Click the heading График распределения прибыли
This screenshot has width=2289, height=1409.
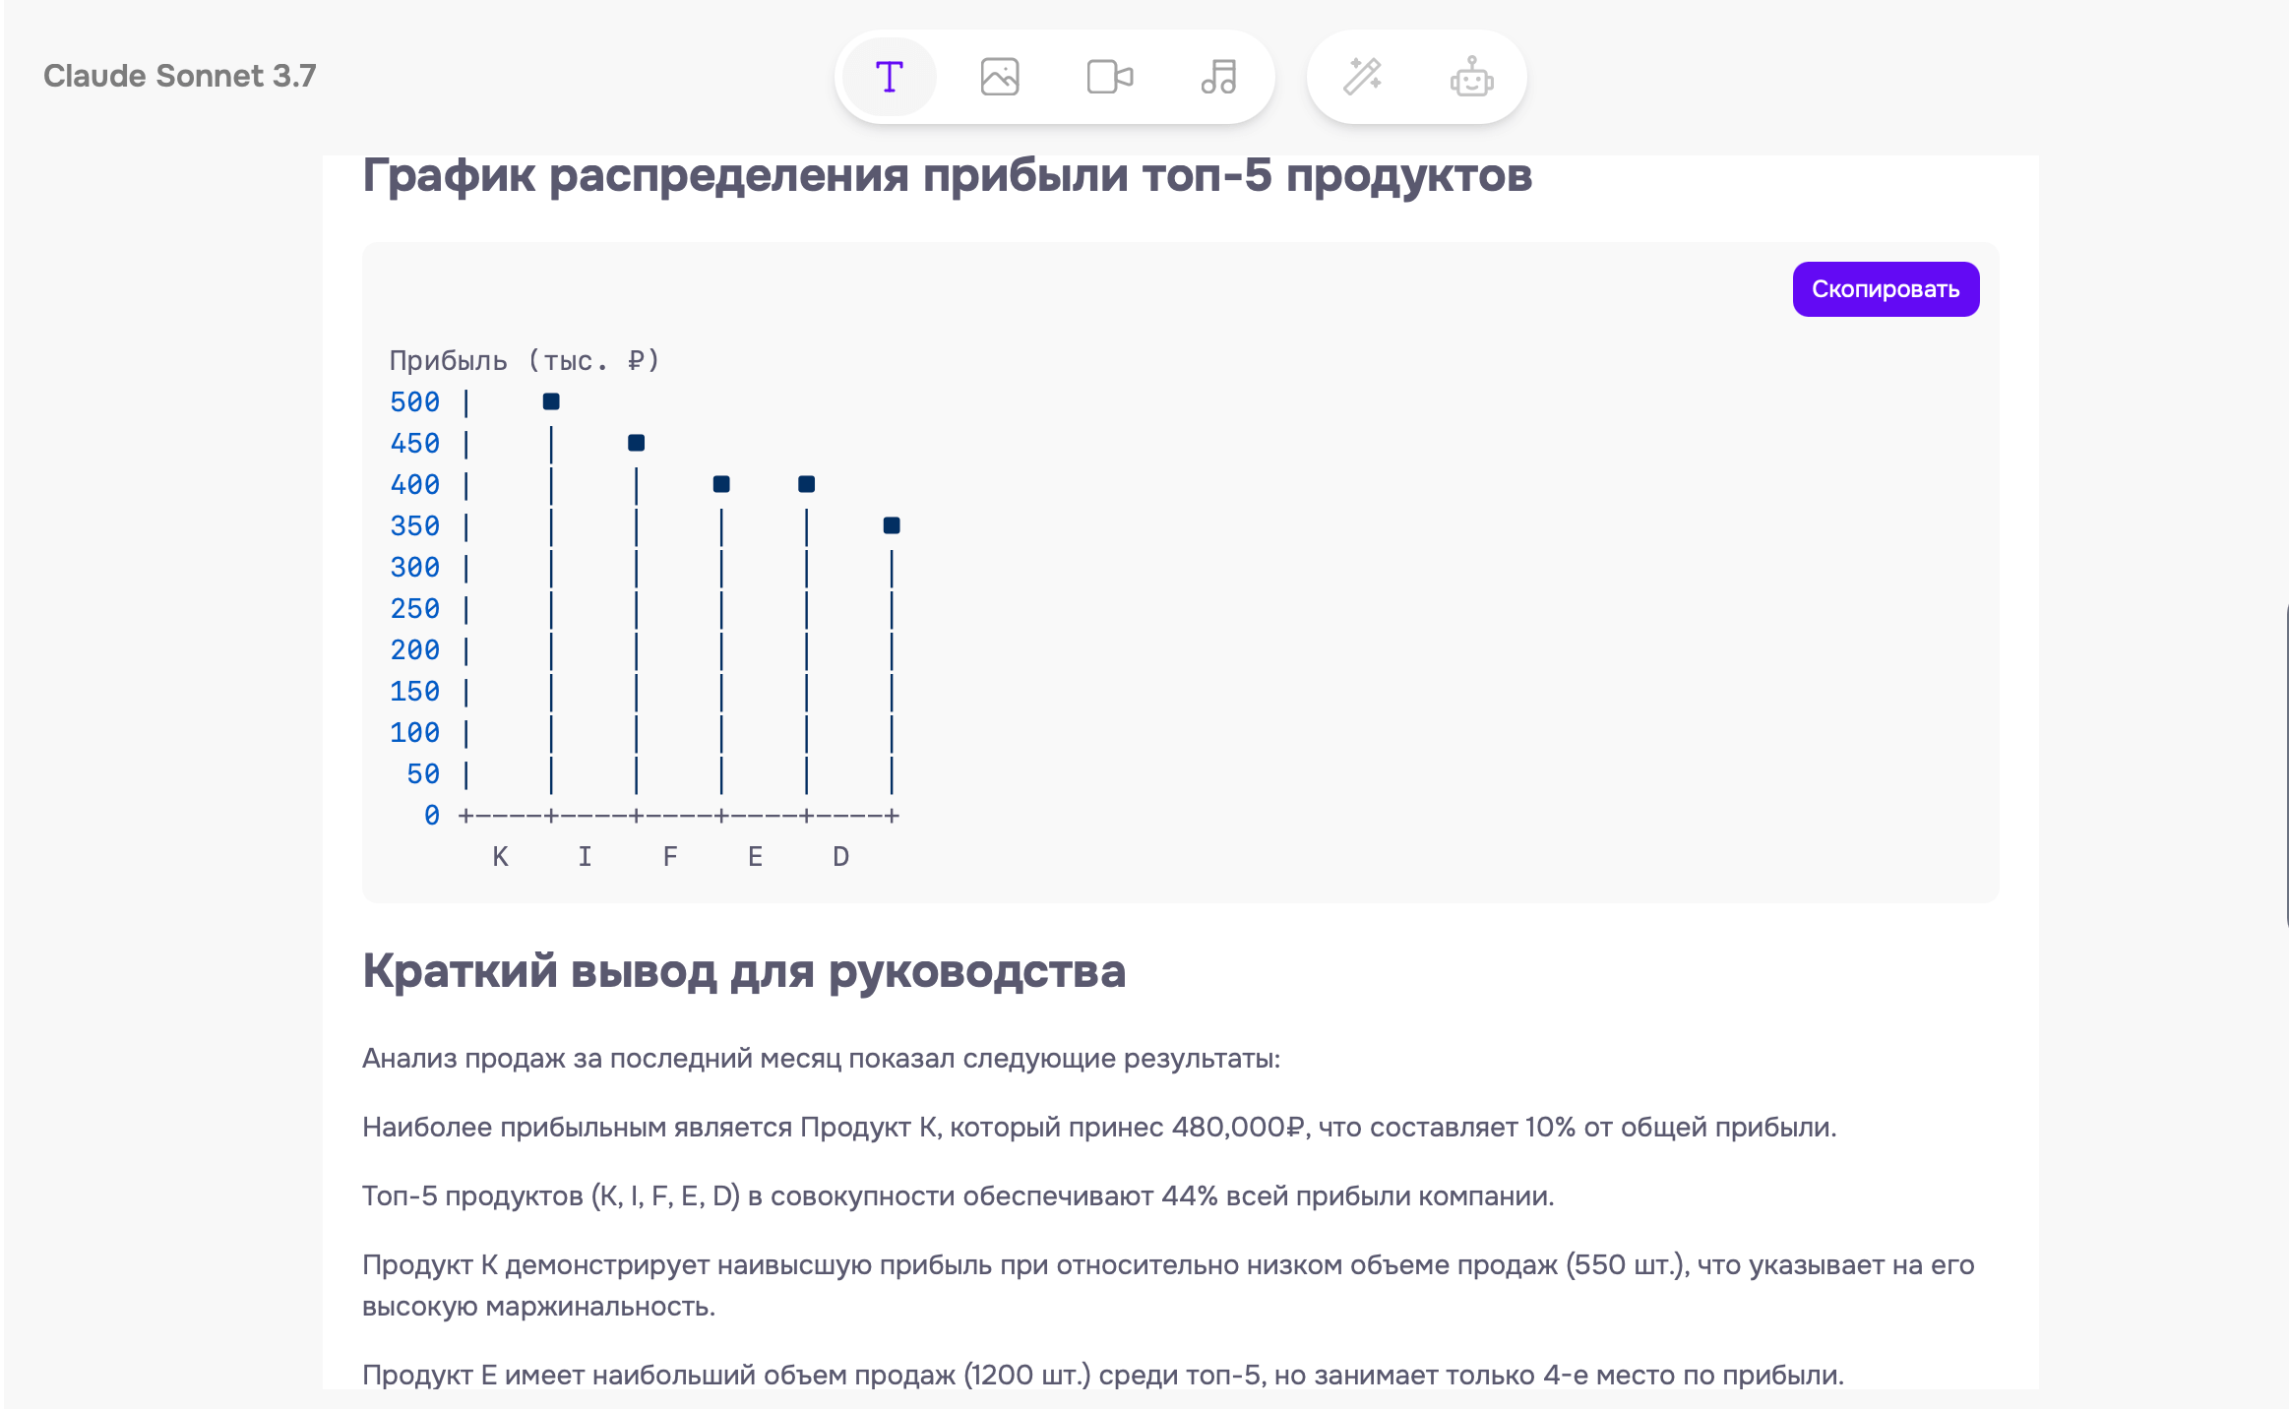[946, 176]
